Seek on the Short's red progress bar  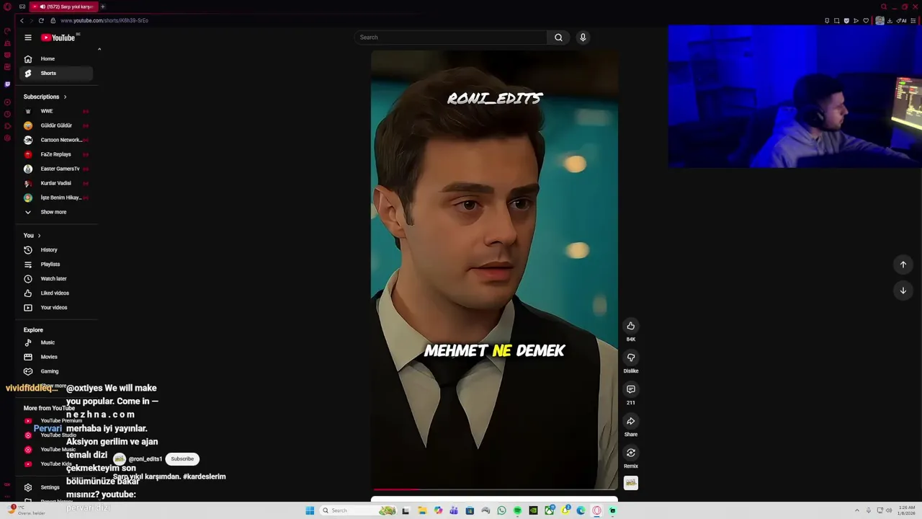[x=494, y=489]
